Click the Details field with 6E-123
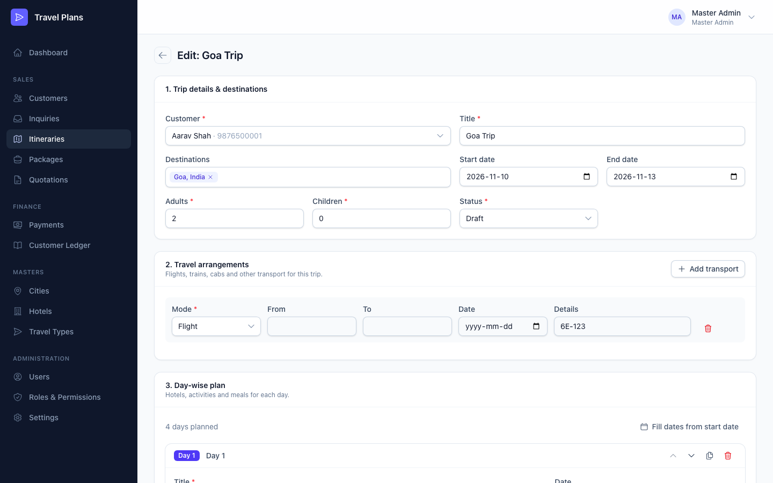This screenshot has width=773, height=483. (622, 326)
